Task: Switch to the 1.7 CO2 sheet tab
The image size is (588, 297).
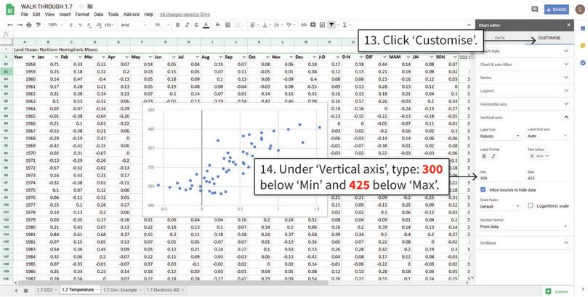Action: coord(48,290)
